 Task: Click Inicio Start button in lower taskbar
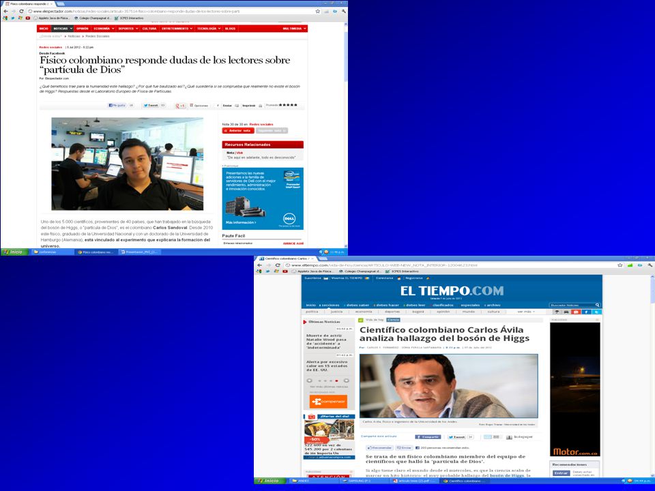pos(270,481)
